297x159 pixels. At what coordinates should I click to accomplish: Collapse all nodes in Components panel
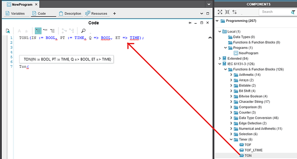click(227, 12)
